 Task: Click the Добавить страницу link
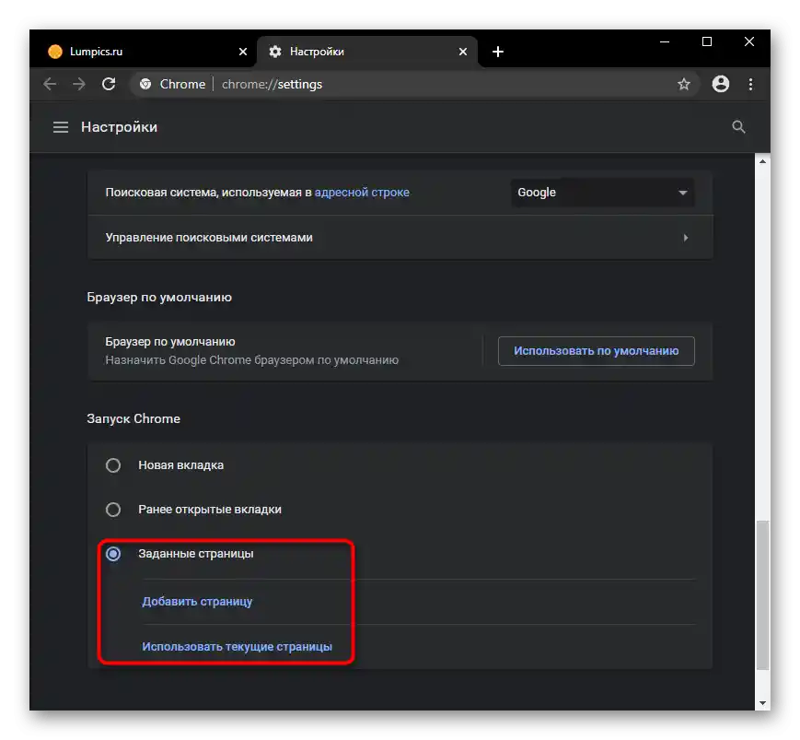pyautogui.click(x=197, y=602)
